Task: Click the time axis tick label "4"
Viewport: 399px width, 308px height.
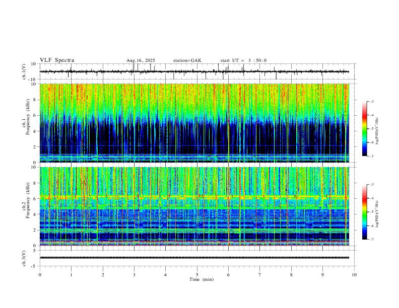Action: pyautogui.click(x=165, y=275)
